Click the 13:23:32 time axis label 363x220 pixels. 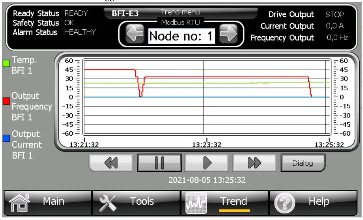tap(207, 145)
